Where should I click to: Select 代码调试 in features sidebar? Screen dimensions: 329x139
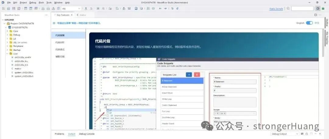[x=60, y=49]
